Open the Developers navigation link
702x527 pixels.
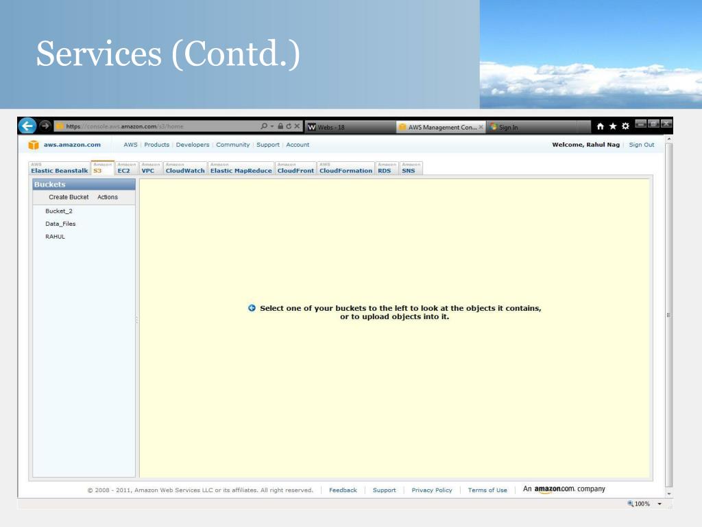point(193,145)
